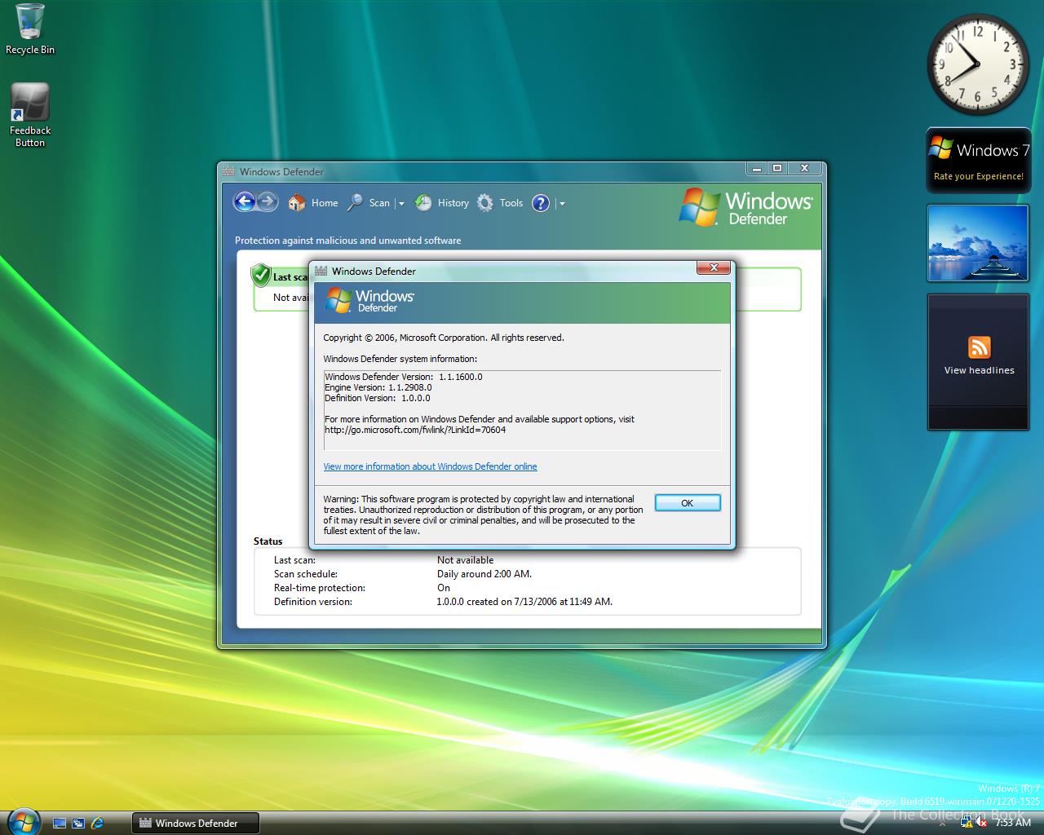The image size is (1044, 835).
Task: Click the 'Real-time protection:' label
Action: tap(320, 588)
